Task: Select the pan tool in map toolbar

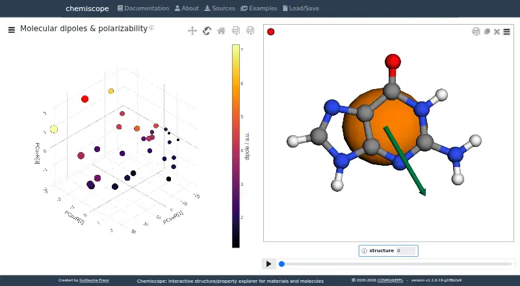Action: point(192,31)
